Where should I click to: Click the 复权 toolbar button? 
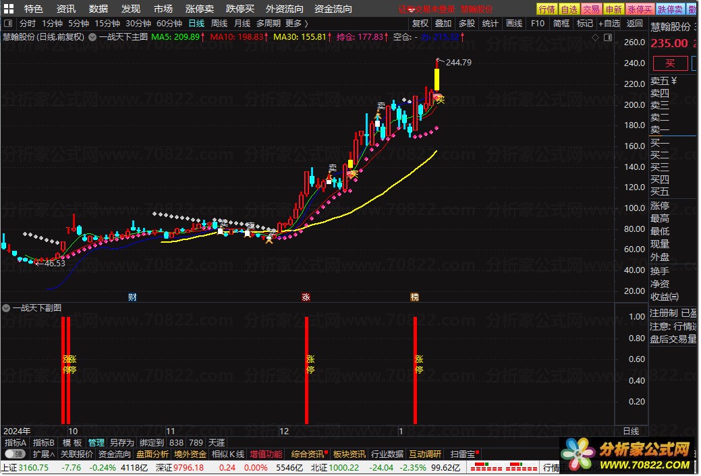tap(420, 23)
